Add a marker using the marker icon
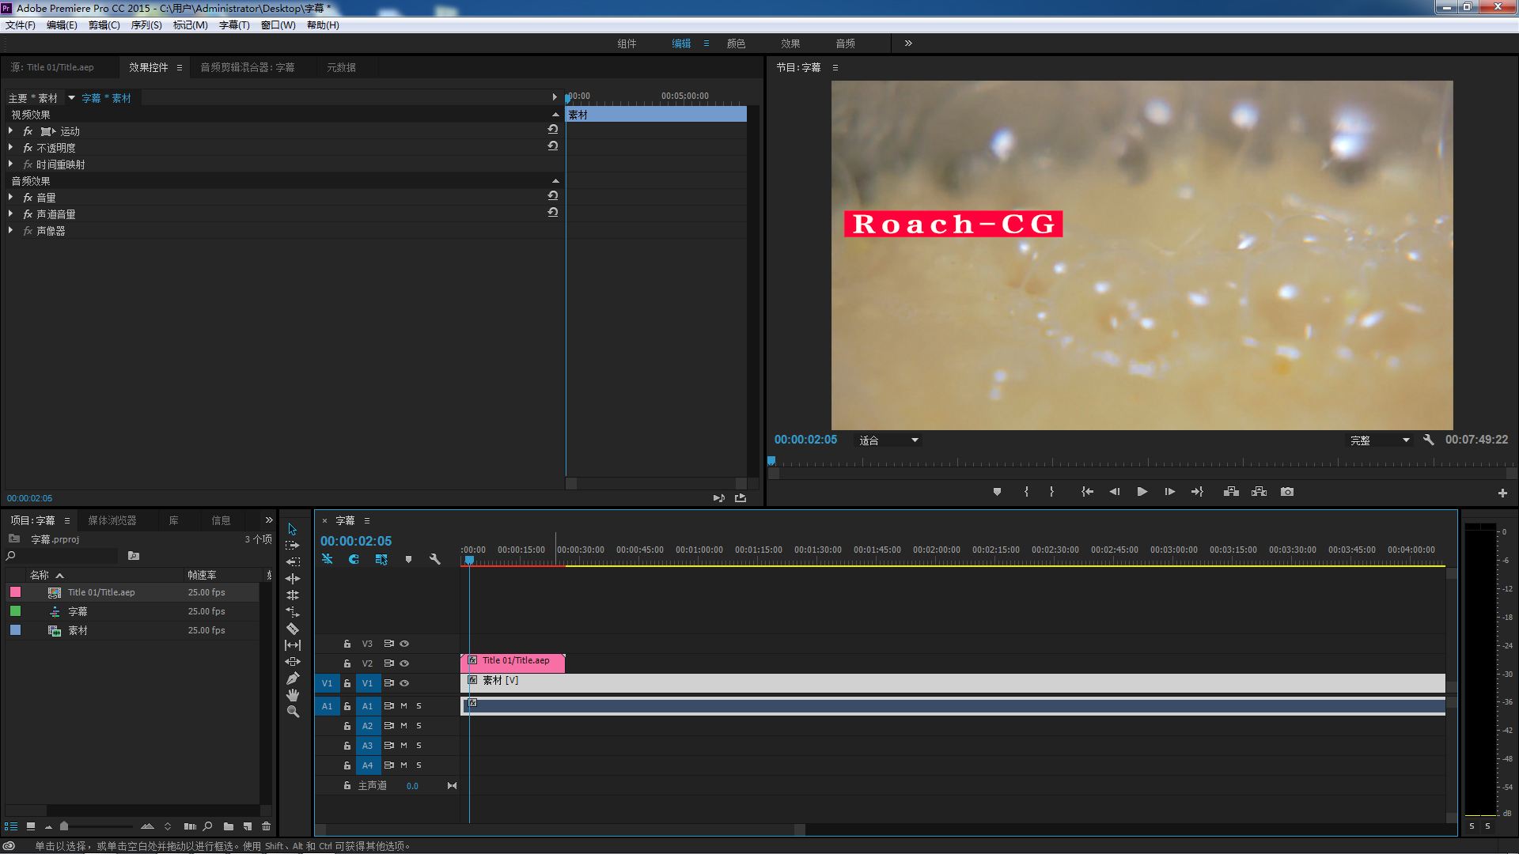Viewport: 1519px width, 854px height. pyautogui.click(x=408, y=559)
